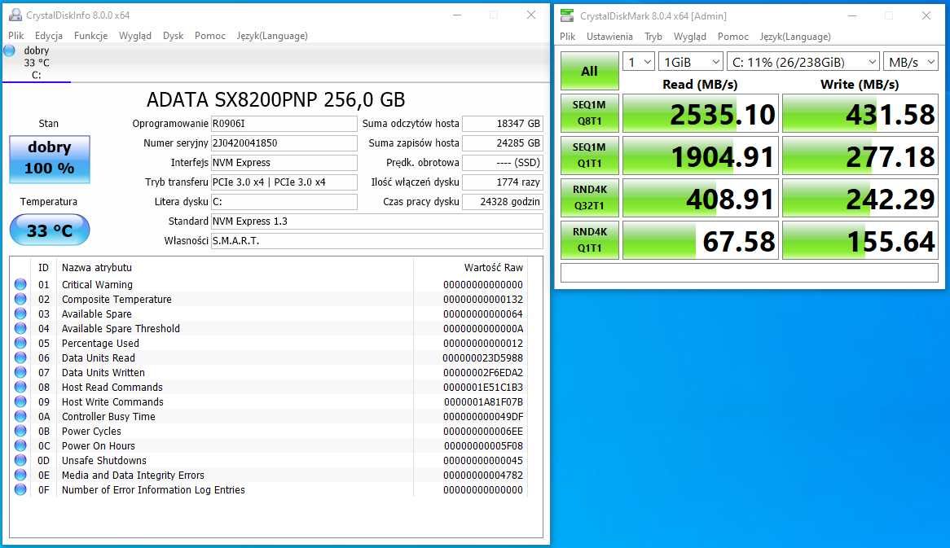The height and width of the screenshot is (548, 950).
Task: Click status orb beside Data Units Written
Action: 20,372
